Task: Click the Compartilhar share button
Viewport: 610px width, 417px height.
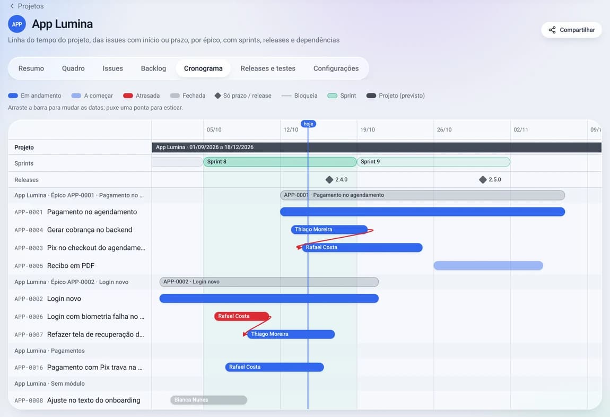Action: tap(571, 30)
